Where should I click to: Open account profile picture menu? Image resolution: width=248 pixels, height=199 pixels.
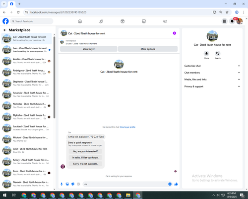(x=240, y=21)
